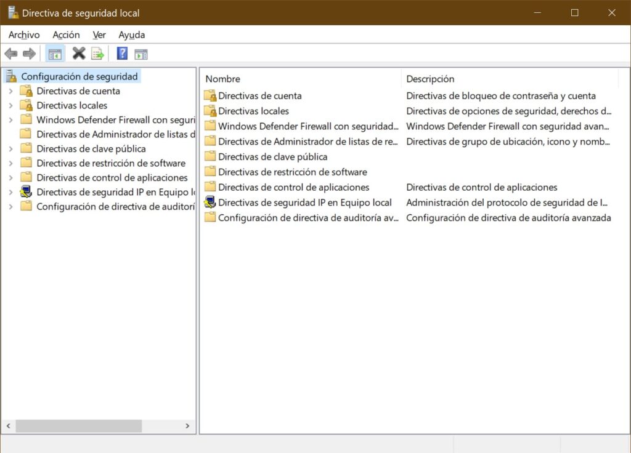631x453 pixels.
Task: Expand Directivas de cuenta in the tree
Action: tap(12, 90)
